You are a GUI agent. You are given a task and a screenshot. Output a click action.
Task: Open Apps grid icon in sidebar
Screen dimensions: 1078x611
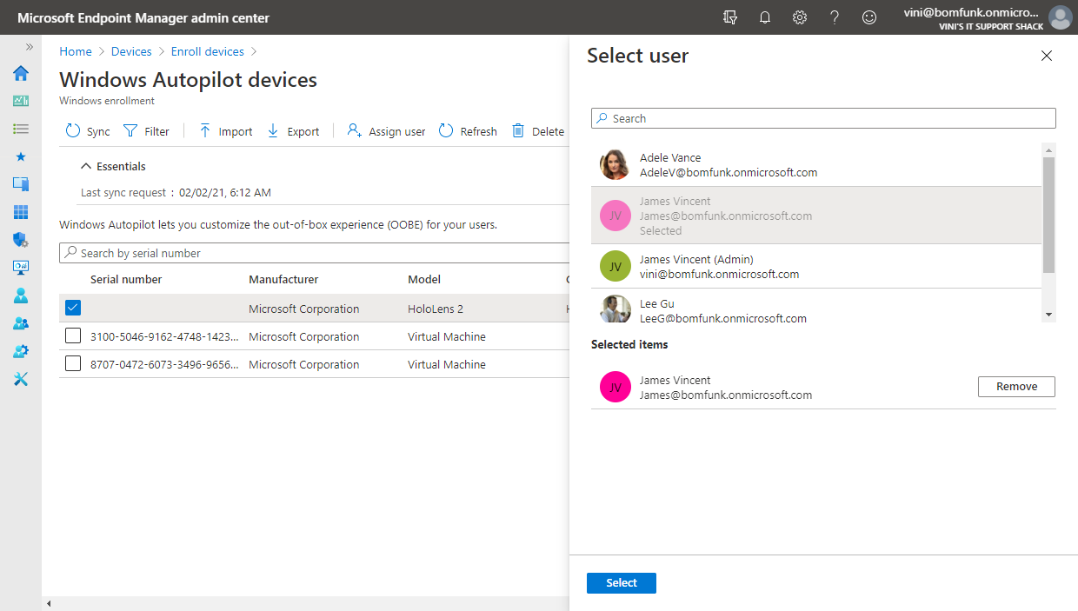(x=21, y=212)
